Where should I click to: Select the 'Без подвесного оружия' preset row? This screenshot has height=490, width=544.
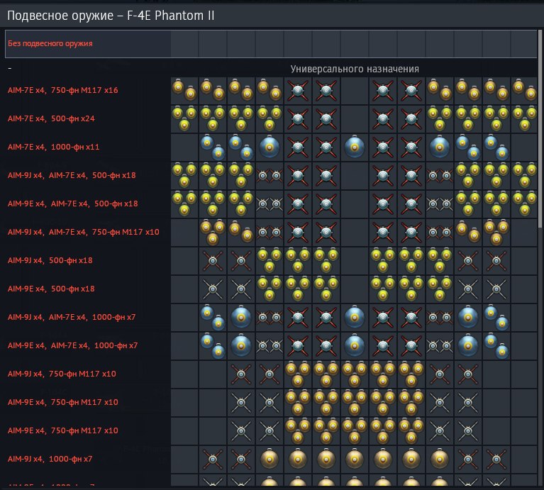pyautogui.click(x=271, y=44)
